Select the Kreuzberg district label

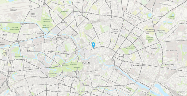tap(84, 91)
